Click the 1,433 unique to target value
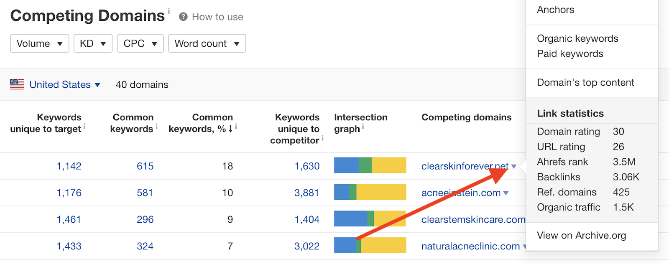Viewport: 669px width, 264px height. [69, 246]
